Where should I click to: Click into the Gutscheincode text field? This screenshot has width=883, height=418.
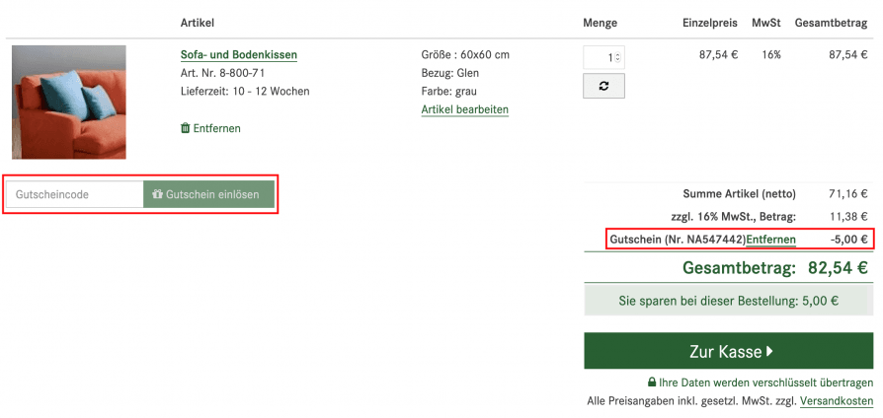coord(74,195)
